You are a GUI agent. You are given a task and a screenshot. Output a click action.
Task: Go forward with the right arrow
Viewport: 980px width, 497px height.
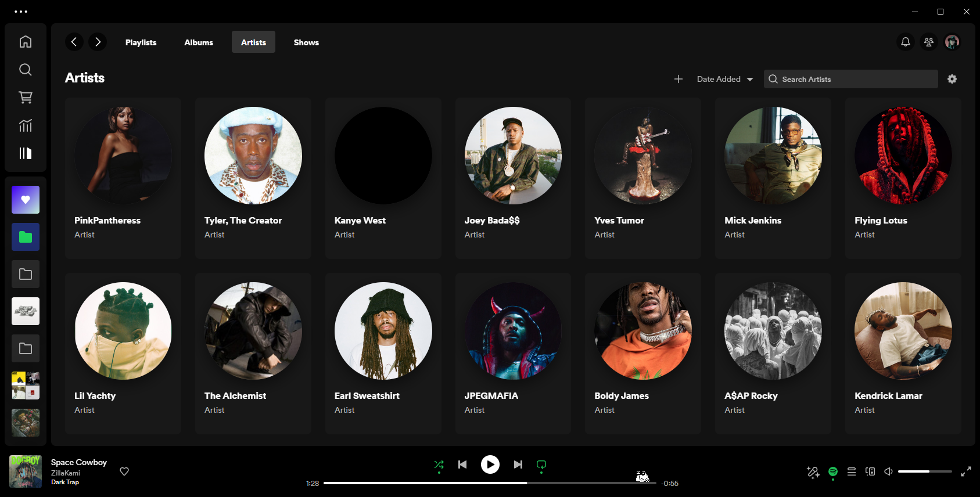pyautogui.click(x=98, y=42)
